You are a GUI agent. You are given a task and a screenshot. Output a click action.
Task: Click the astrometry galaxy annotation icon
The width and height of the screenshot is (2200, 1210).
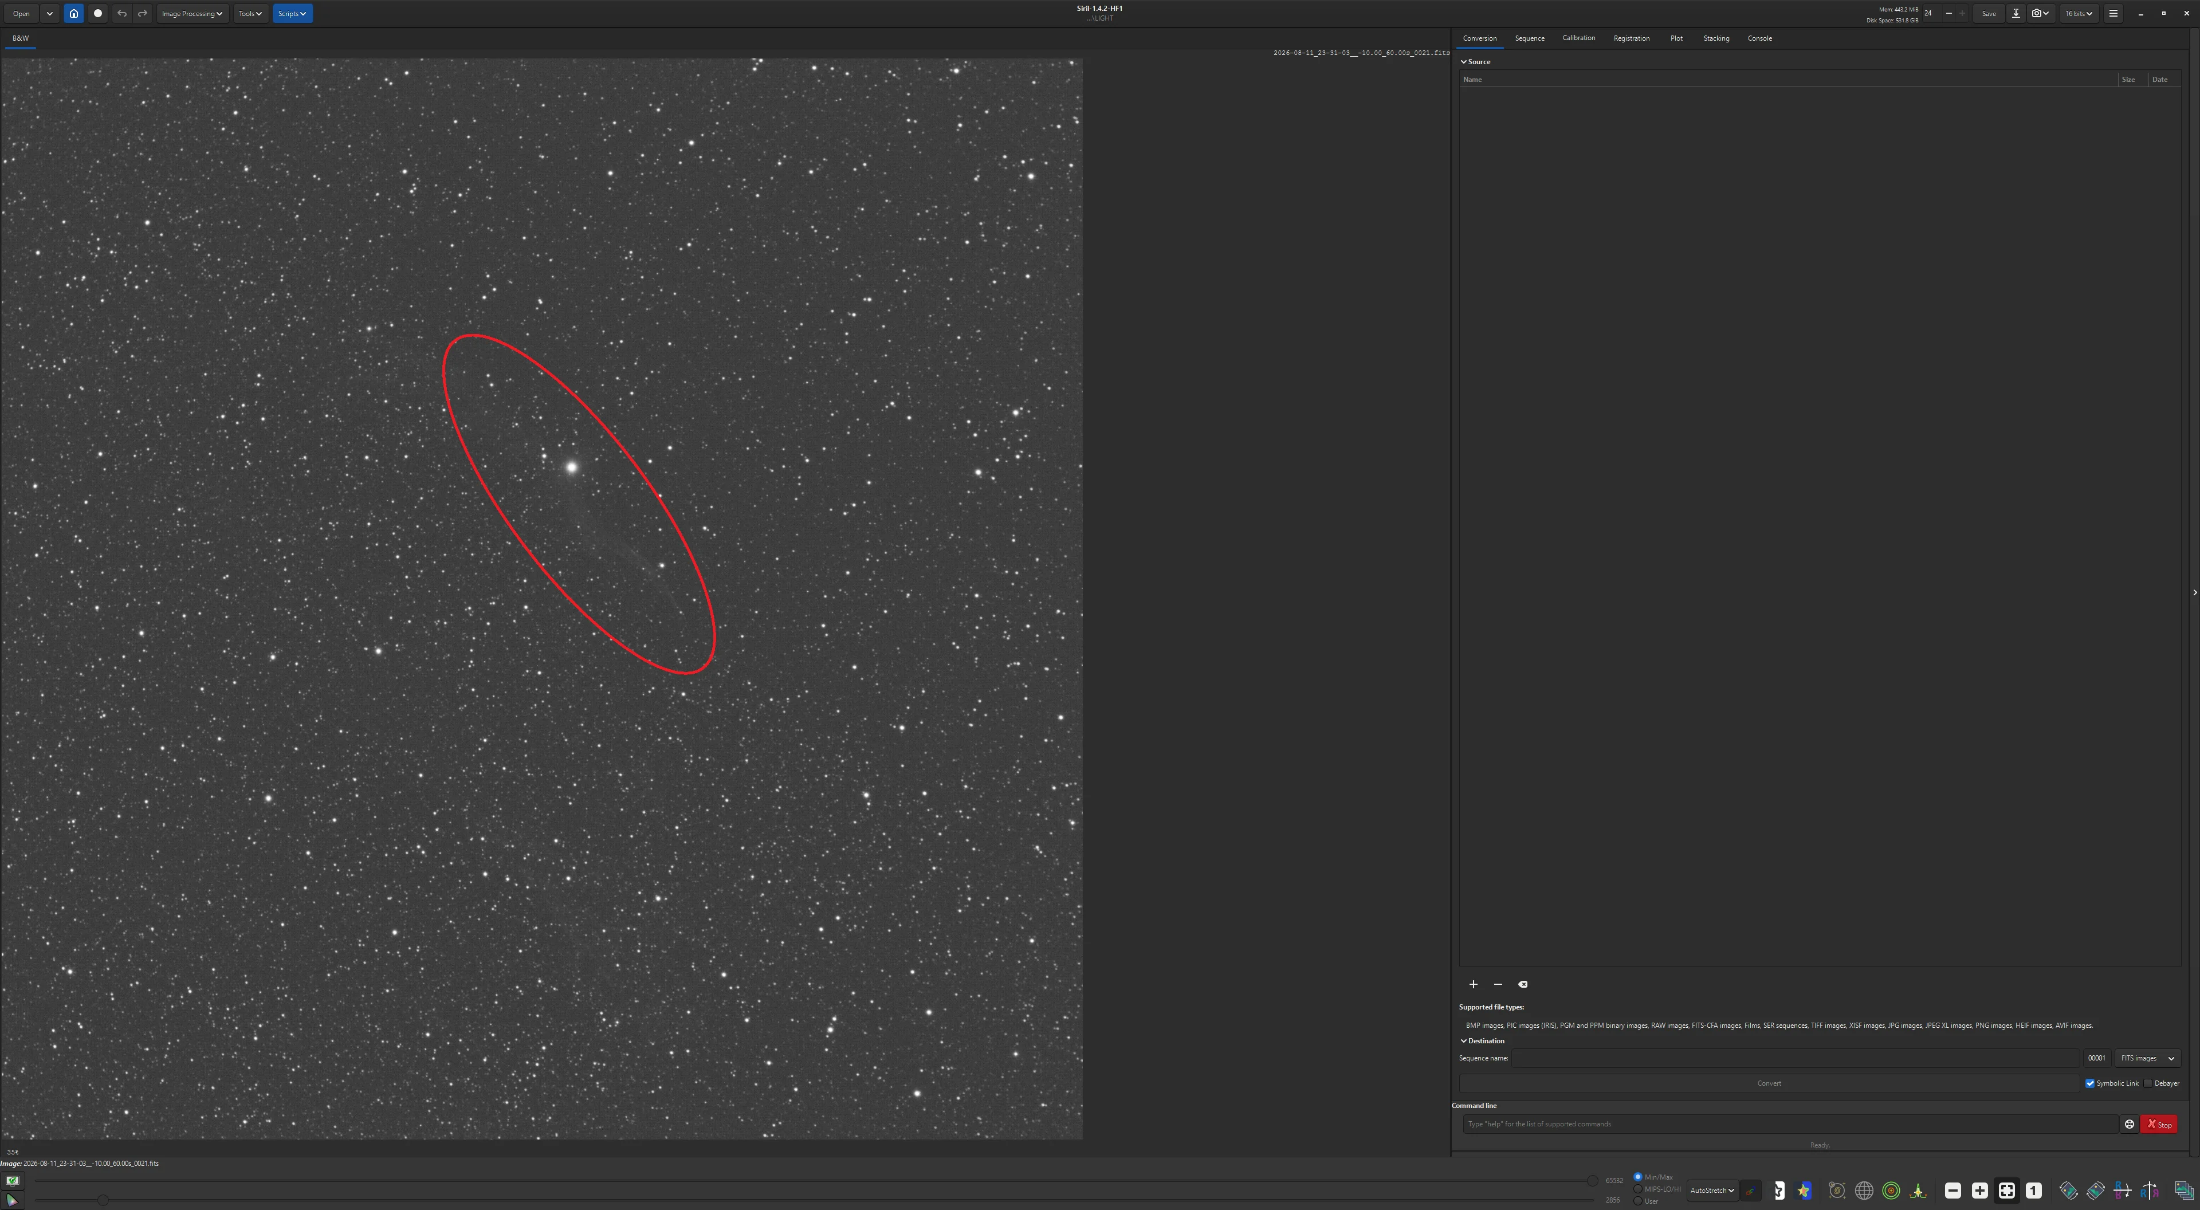(1836, 1191)
